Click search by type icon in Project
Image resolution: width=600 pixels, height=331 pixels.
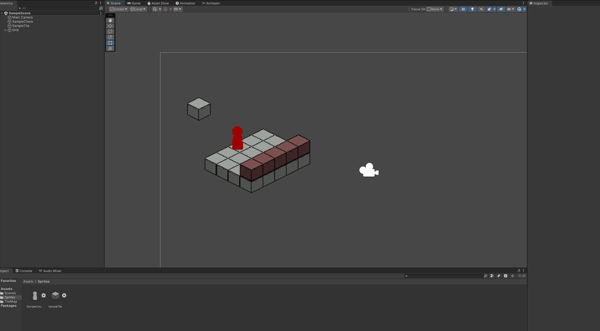click(492, 275)
